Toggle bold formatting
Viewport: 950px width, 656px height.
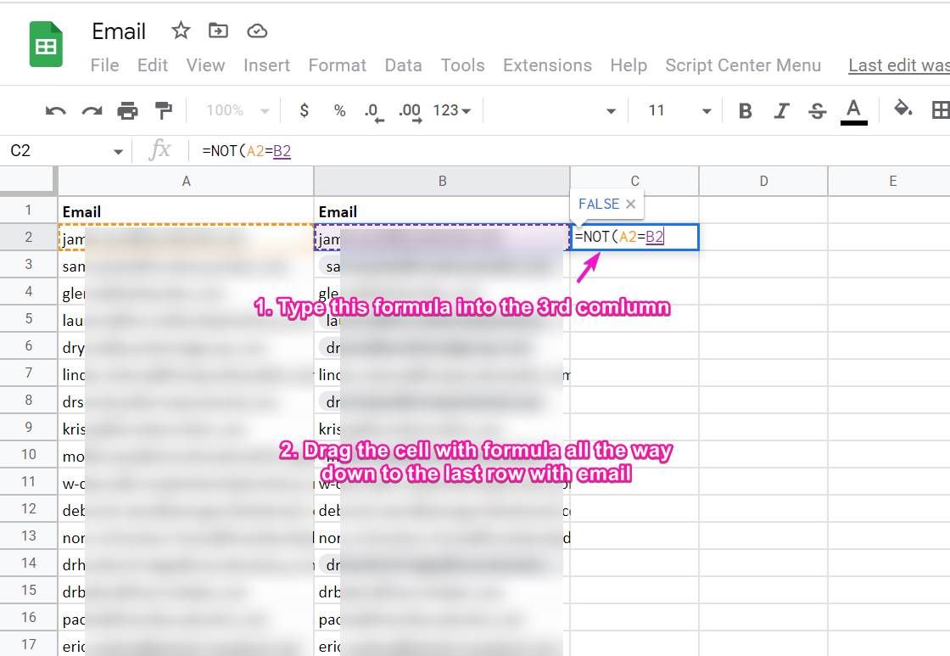pos(745,110)
